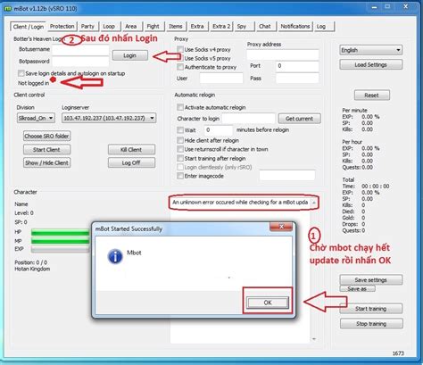The image size is (423, 365).
Task: Open the Loginserver address dropdown
Action: pyautogui.click(x=109, y=118)
